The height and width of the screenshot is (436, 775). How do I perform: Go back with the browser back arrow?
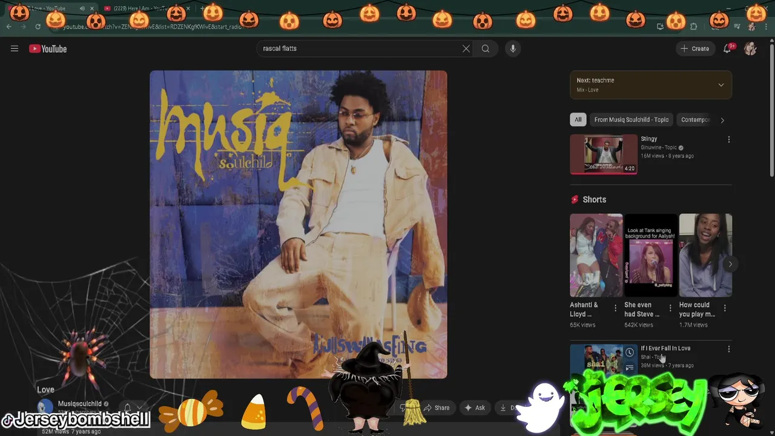pos(9,27)
